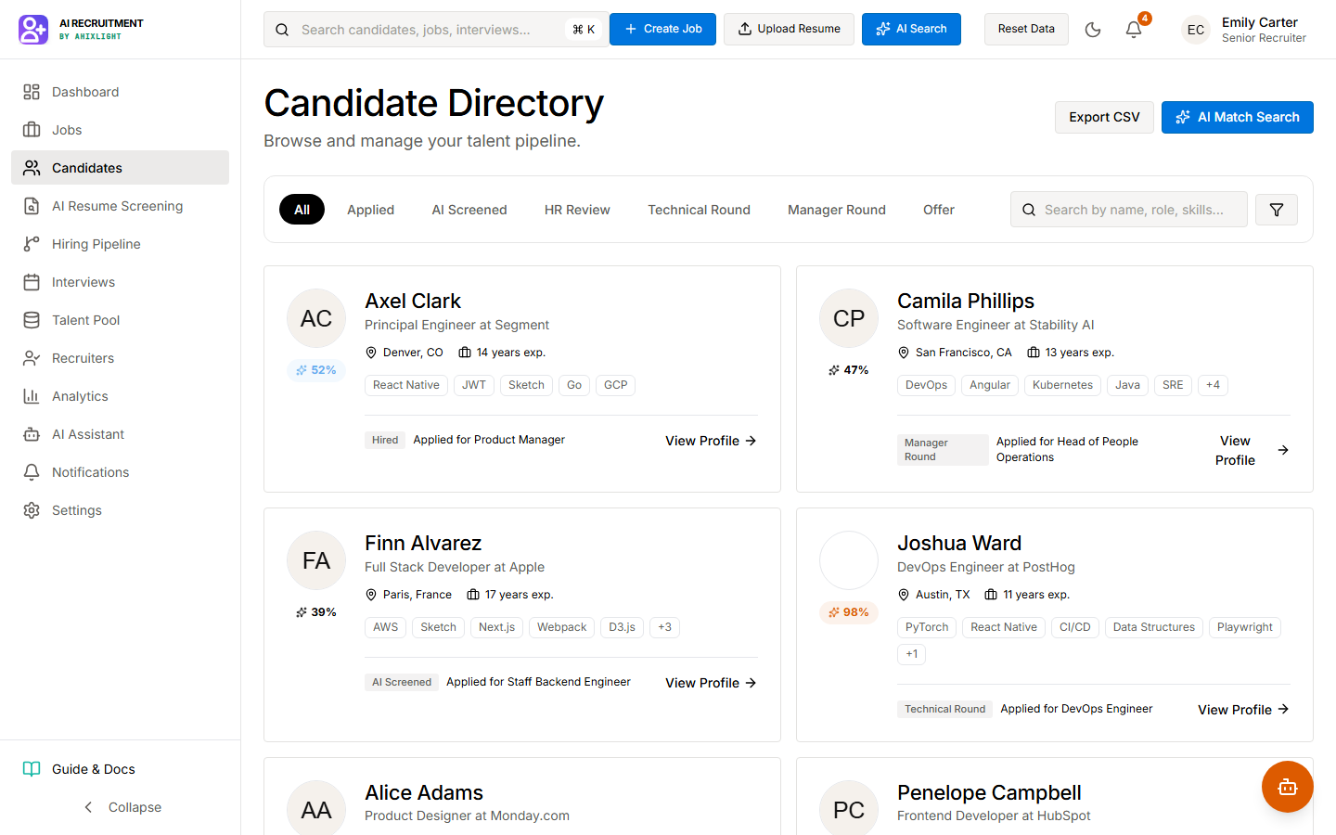Select the Applied filter tab
Image resolution: width=1336 pixels, height=835 pixels.
(x=370, y=210)
